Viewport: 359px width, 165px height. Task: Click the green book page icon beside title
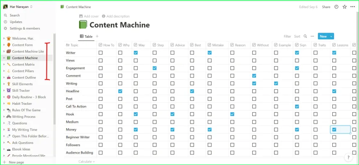coord(83,25)
